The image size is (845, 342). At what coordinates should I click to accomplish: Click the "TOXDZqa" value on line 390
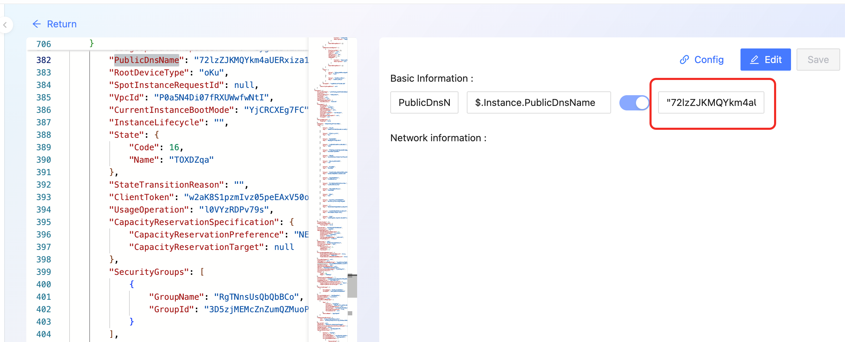[x=191, y=160]
